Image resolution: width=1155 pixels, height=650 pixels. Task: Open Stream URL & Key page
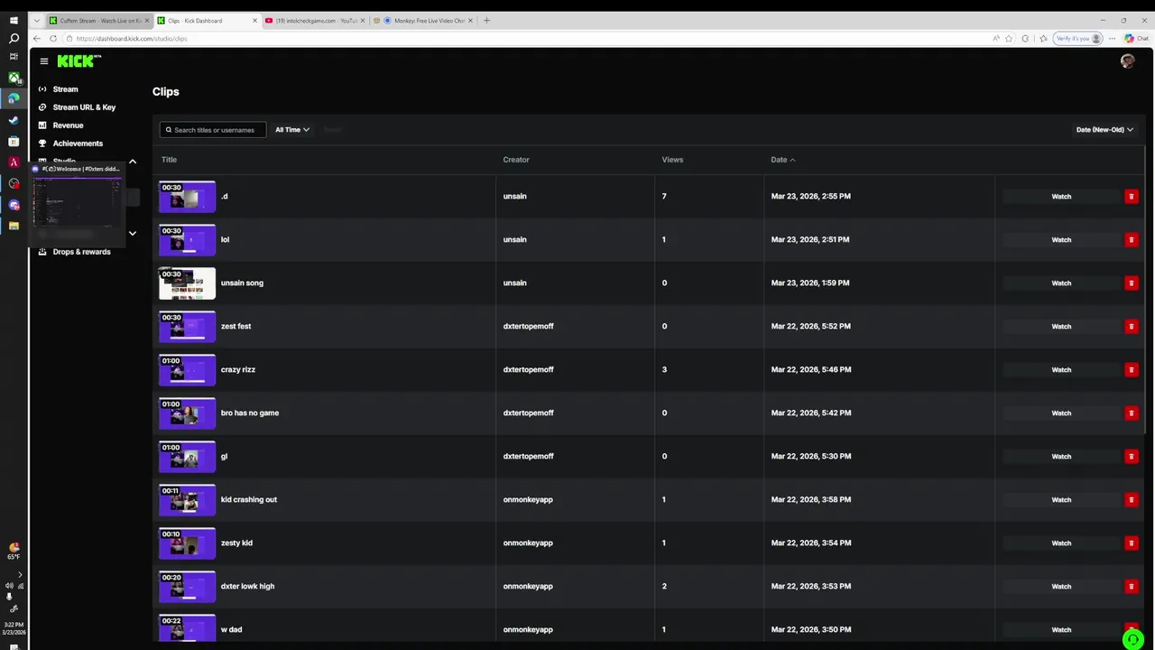click(84, 107)
